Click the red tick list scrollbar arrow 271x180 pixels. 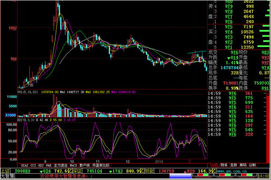[x=268, y=93]
